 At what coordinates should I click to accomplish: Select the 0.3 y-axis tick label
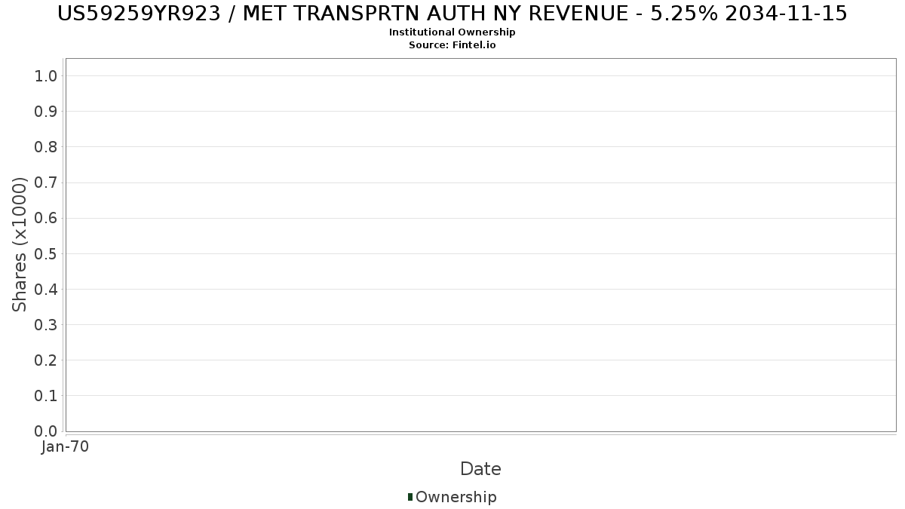46,325
